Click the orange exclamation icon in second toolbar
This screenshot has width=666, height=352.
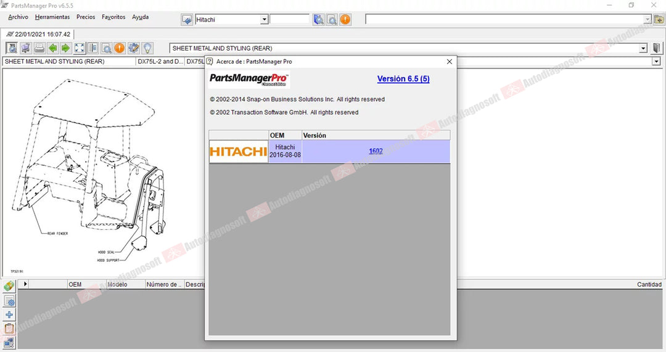pos(120,48)
